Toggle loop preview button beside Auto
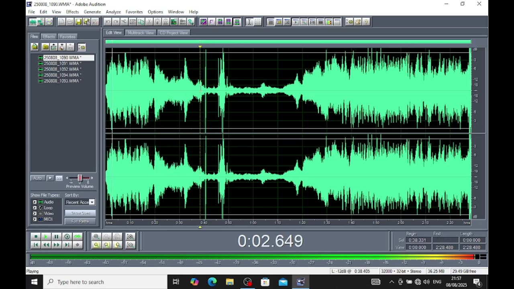The image size is (514, 289). pyautogui.click(x=59, y=178)
